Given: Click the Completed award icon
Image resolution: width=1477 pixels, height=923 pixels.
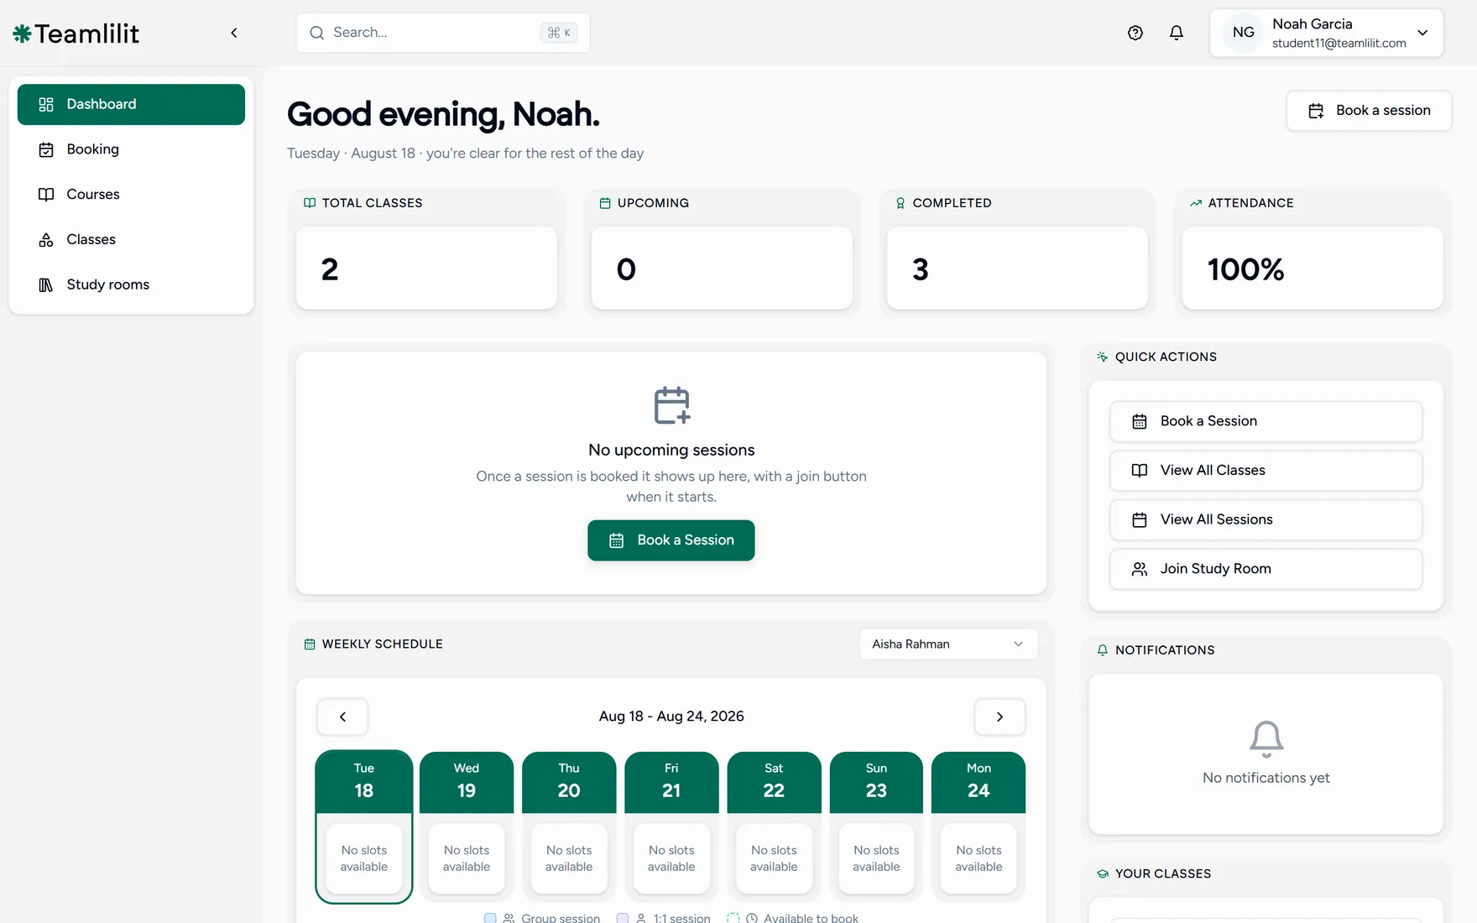Looking at the screenshot, I should [900, 203].
